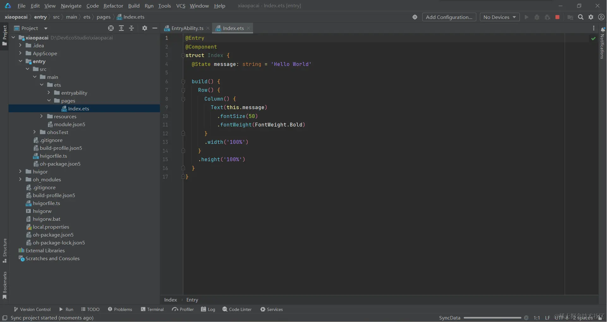Click the 1:1 caret position indicator

[537, 318]
